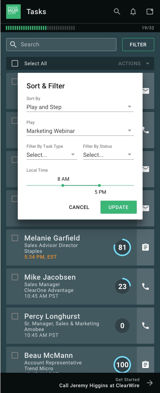Open the Filter By Status dropdown
This screenshot has height=393, width=160.
click(108, 155)
